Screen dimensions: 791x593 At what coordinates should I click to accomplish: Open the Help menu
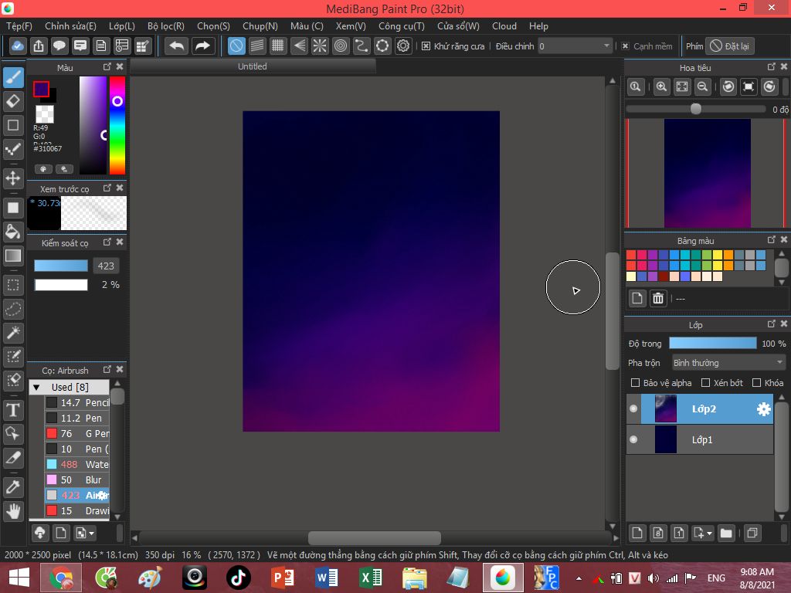538,26
